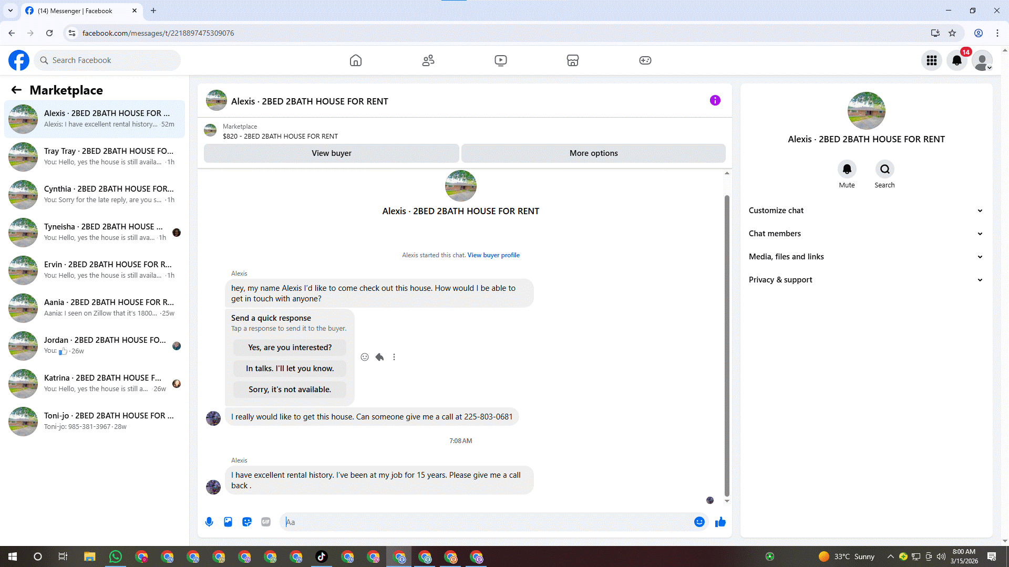Screen dimensions: 1009x567
Task: Click the View buyer button
Action: point(332,153)
